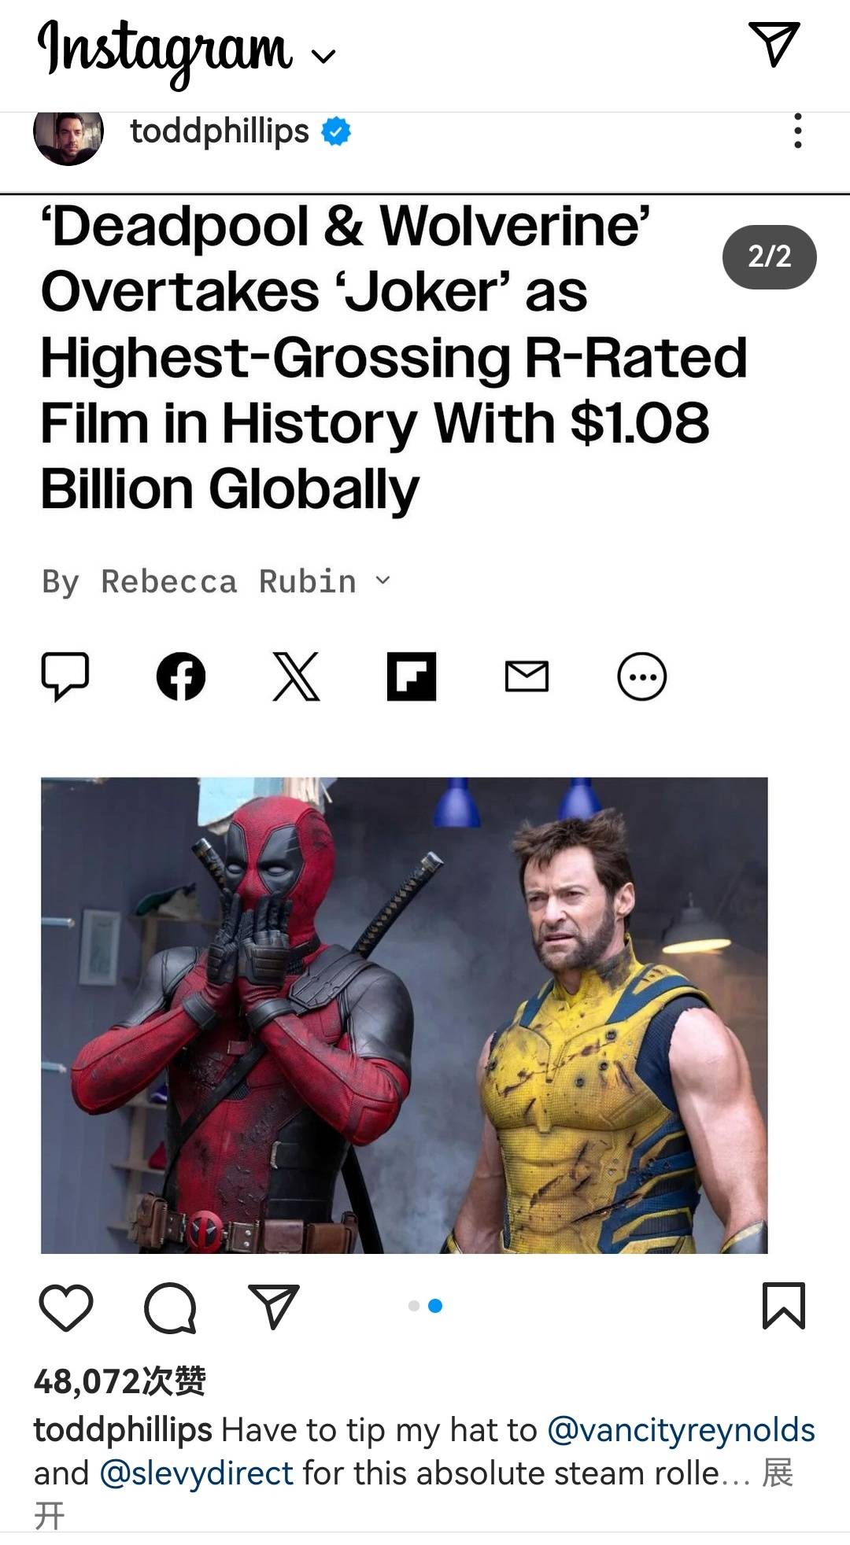Select the first carousel dot indicator
This screenshot has height=1545, width=850.
coord(414,1306)
